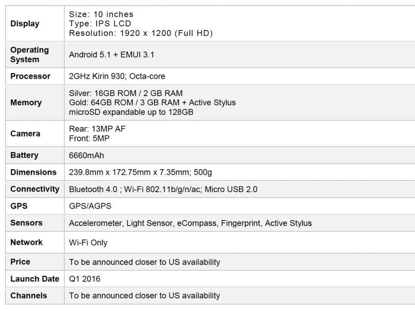415x311 pixels.
Task: Click the Android 5.1 + EMUI 3.1 text
Action: point(111,55)
